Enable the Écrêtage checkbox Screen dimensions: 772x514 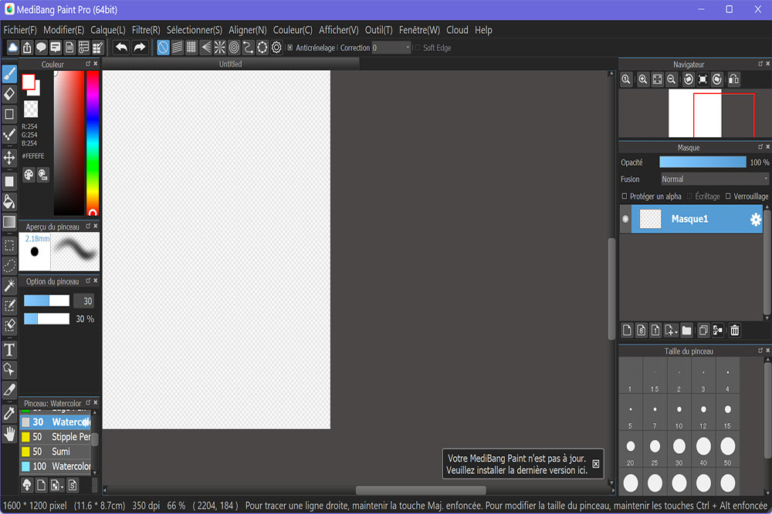click(689, 196)
